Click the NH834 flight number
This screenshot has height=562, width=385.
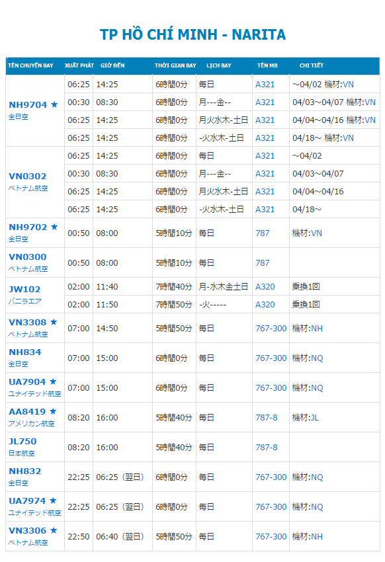[24, 352]
